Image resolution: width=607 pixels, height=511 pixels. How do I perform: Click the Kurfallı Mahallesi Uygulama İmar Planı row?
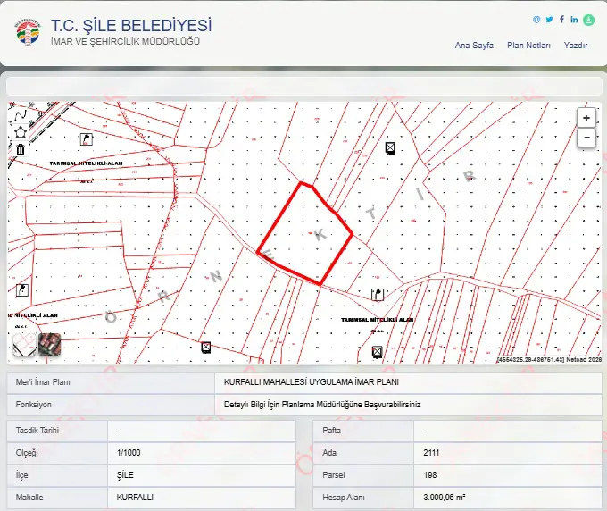(x=304, y=382)
